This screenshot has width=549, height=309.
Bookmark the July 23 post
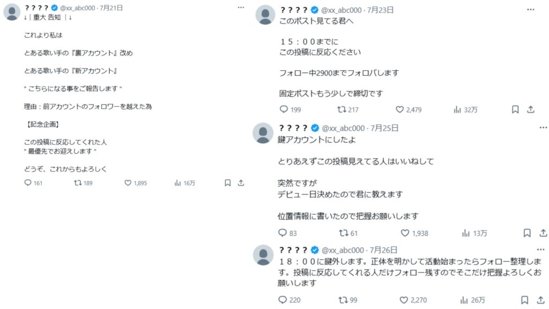coord(515,109)
